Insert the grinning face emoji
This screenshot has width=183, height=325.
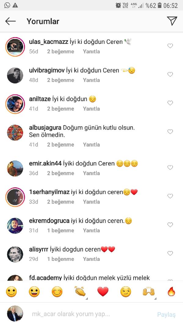tap(34, 292)
